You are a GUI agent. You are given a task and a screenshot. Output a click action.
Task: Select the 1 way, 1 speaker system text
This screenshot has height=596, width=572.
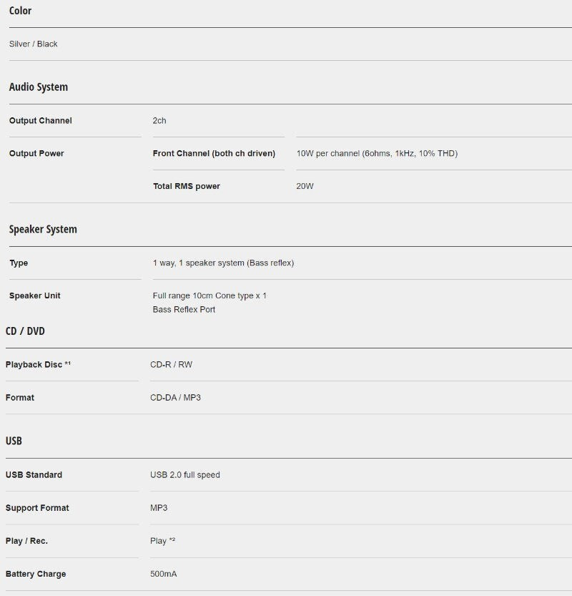[223, 263]
